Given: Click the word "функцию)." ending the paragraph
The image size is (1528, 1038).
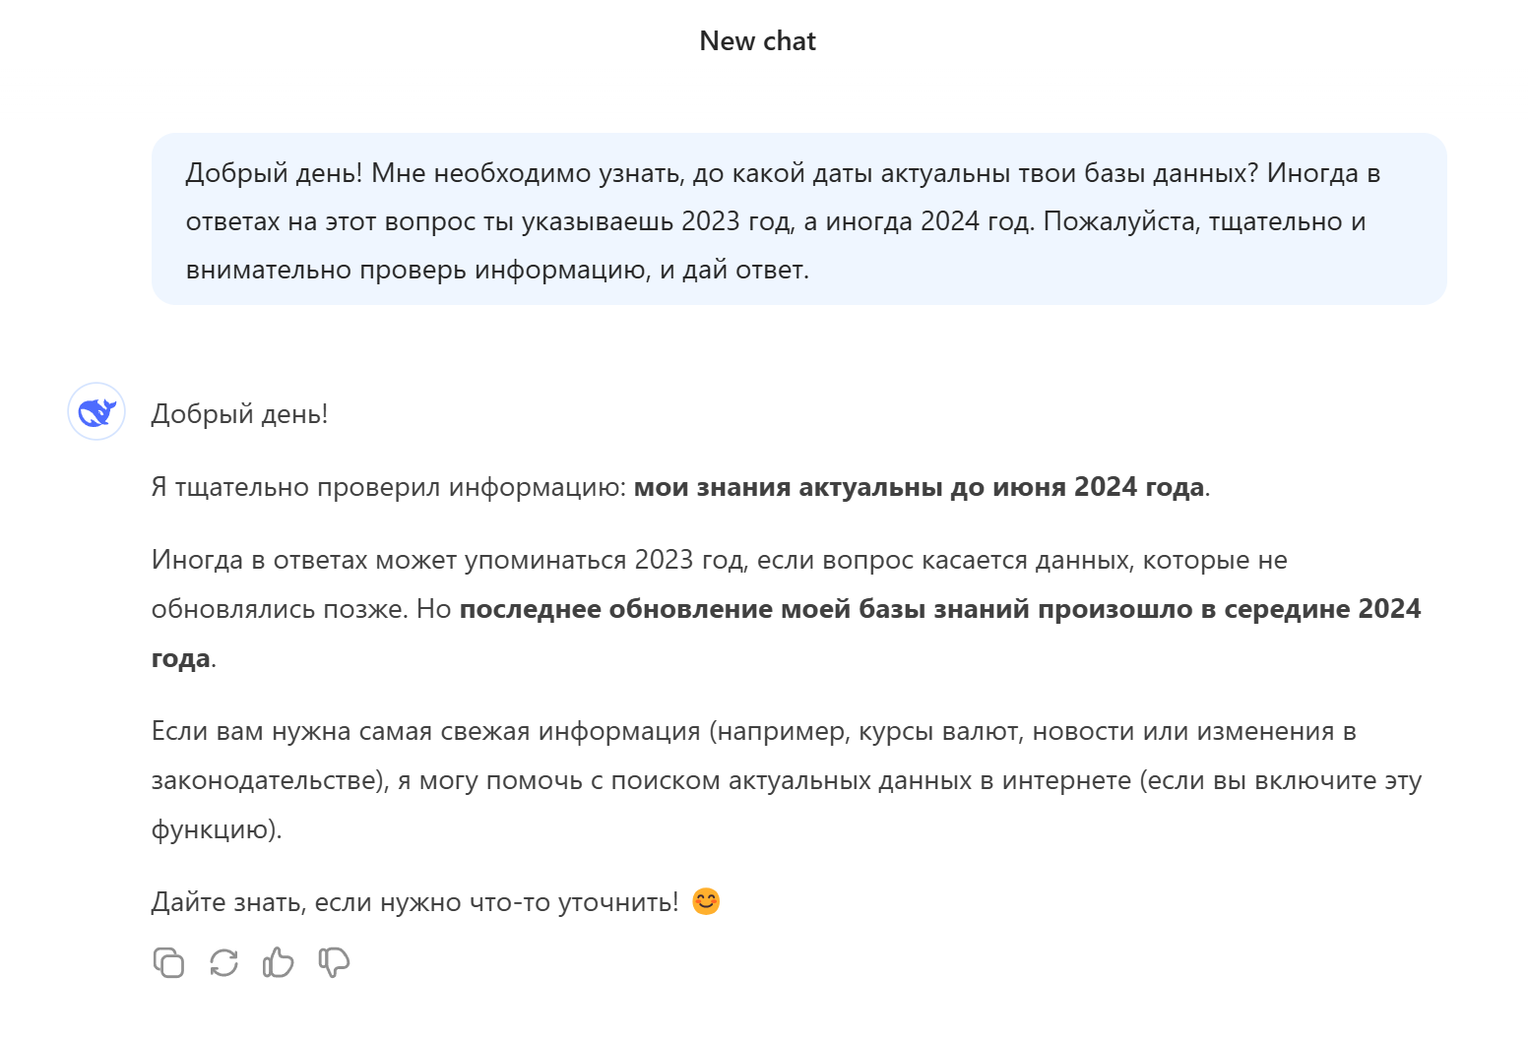Looking at the screenshot, I should coord(216,829).
